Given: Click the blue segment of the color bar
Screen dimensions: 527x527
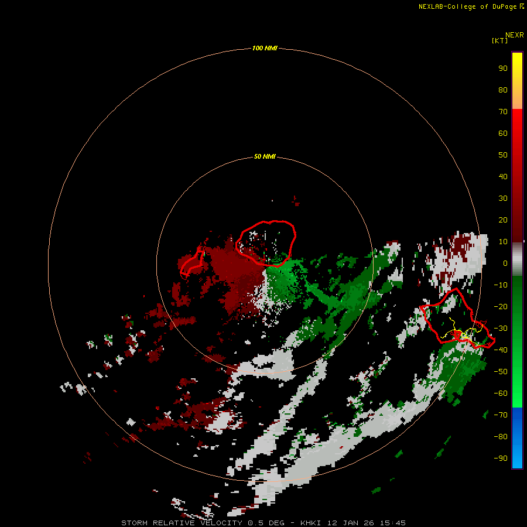Looking at the screenshot, I should tap(517, 438).
